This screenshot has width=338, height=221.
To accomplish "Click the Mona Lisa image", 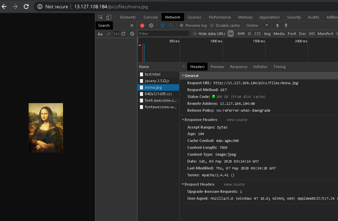I will pyautogui.click(x=46, y=128).
